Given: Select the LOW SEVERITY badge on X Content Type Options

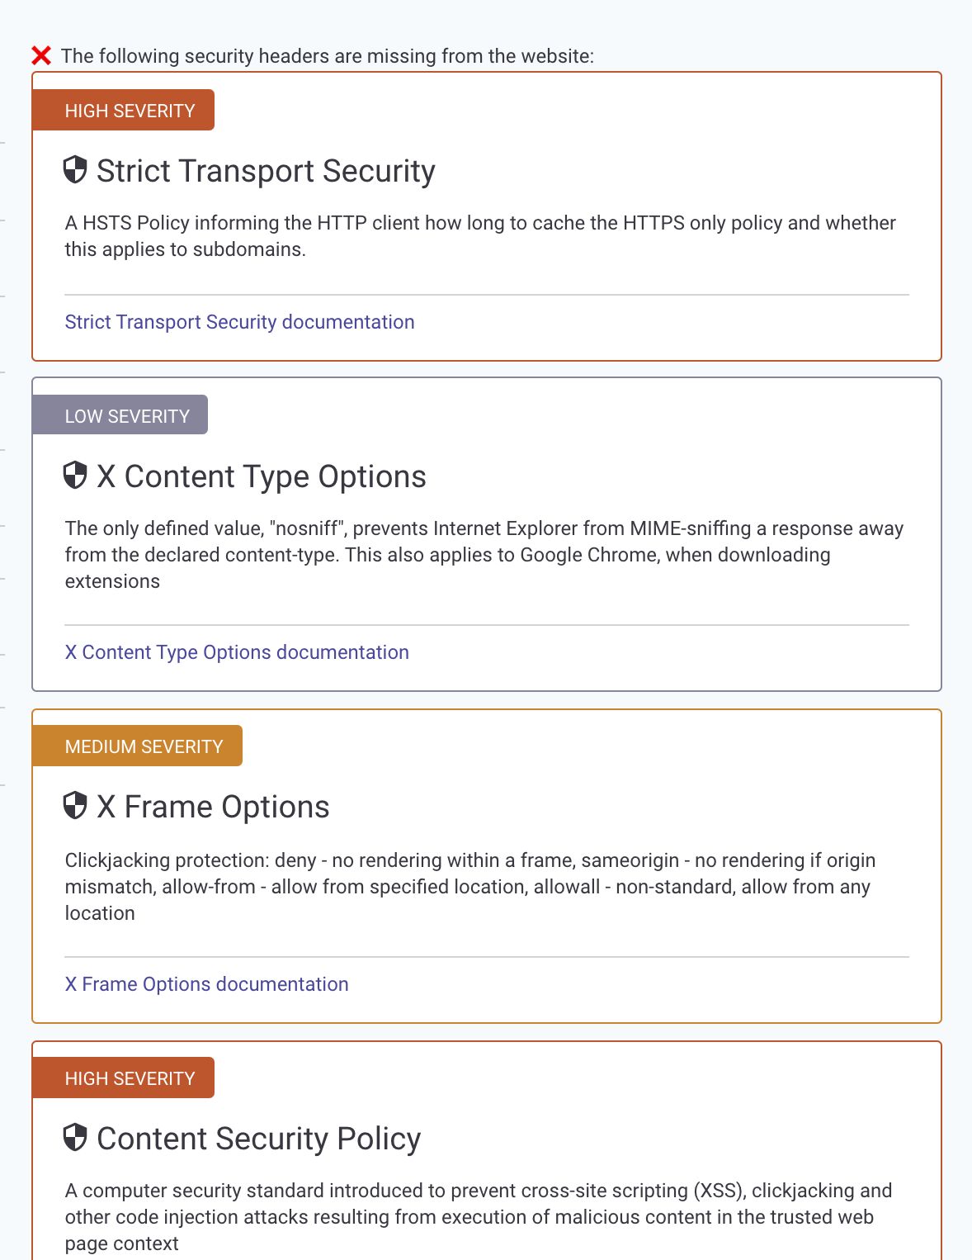Looking at the screenshot, I should click(120, 415).
